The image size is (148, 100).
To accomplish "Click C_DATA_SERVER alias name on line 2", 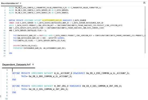I will 61,10.
